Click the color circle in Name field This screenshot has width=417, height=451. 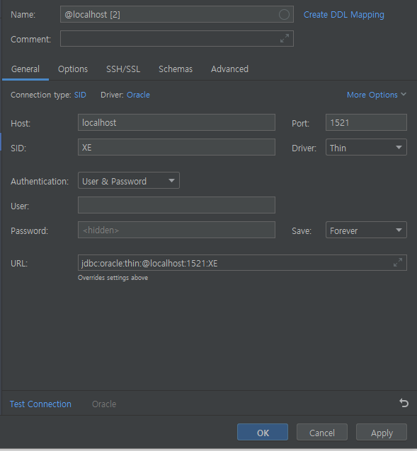(284, 14)
